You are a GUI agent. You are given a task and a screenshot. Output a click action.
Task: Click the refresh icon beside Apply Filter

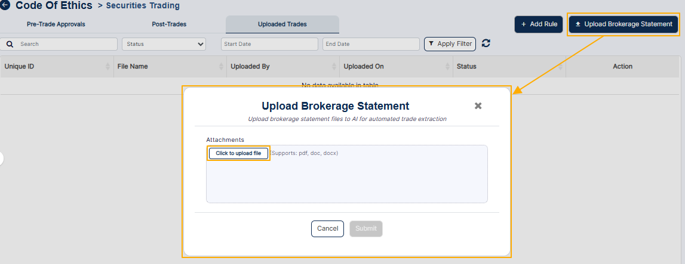coord(486,43)
